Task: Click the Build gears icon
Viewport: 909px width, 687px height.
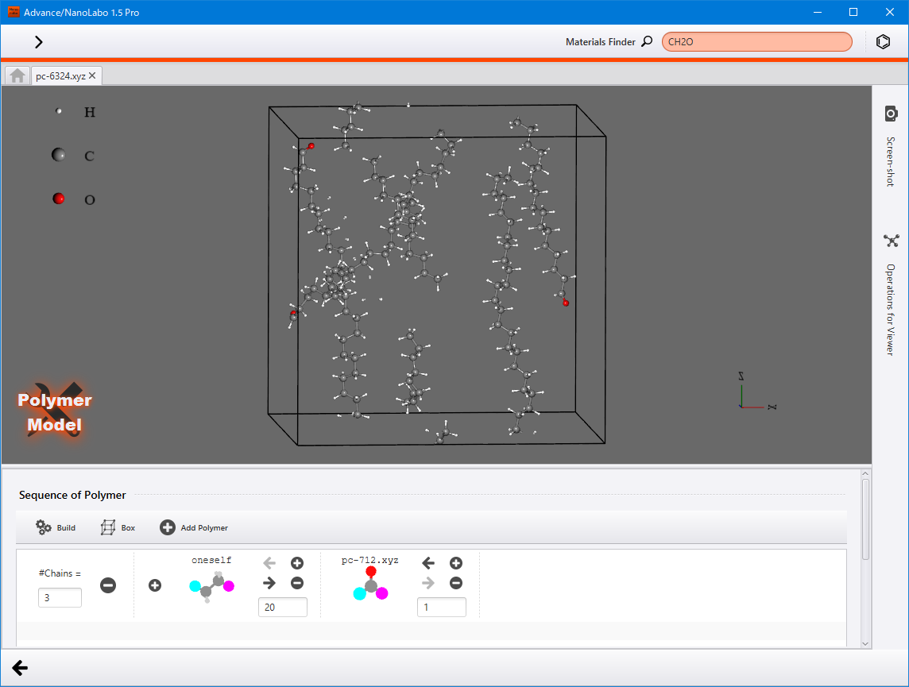Action: 44,527
